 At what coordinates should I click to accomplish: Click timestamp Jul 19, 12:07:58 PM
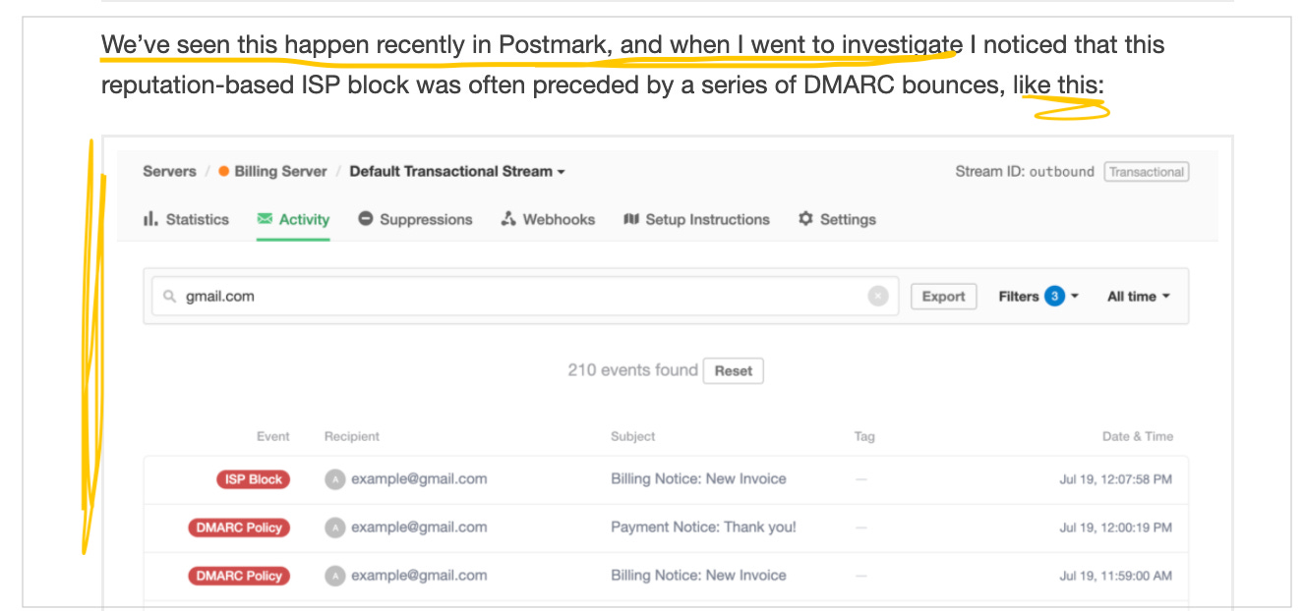1115,479
